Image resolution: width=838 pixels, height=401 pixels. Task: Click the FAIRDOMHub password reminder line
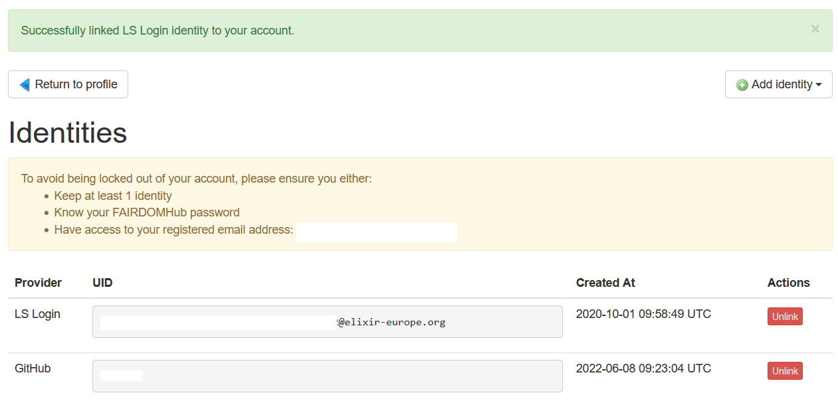[147, 212]
